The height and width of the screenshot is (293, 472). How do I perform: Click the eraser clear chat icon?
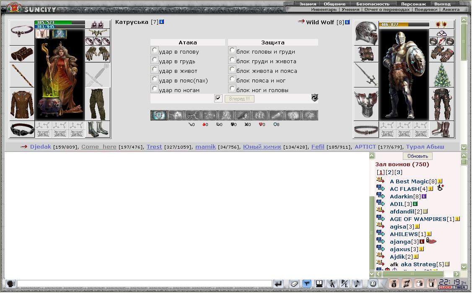point(294,283)
